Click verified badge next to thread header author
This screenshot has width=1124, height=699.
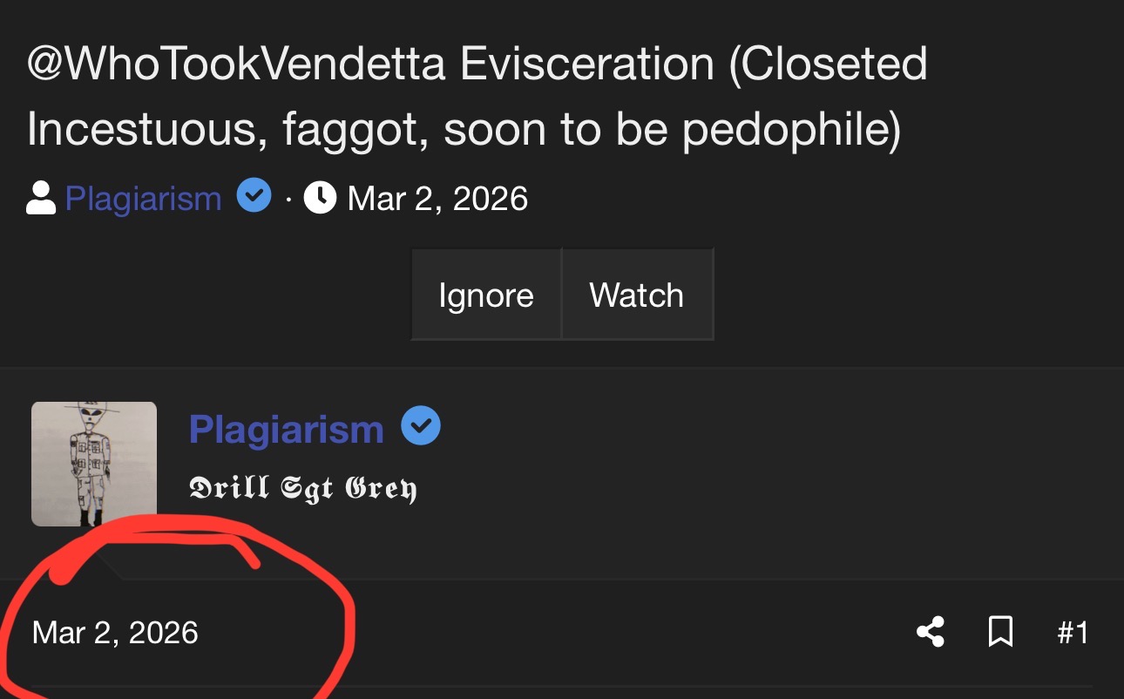[254, 197]
